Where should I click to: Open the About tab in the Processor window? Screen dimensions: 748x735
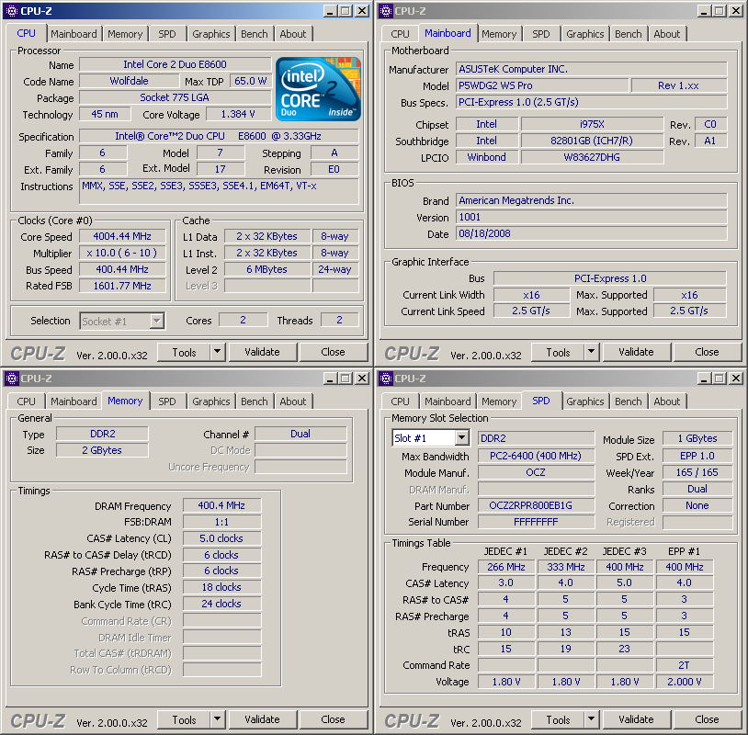(x=293, y=34)
